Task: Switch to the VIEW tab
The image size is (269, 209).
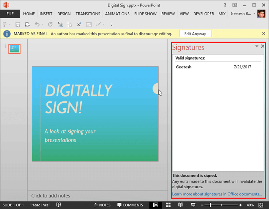Action: pyautogui.click(x=184, y=14)
